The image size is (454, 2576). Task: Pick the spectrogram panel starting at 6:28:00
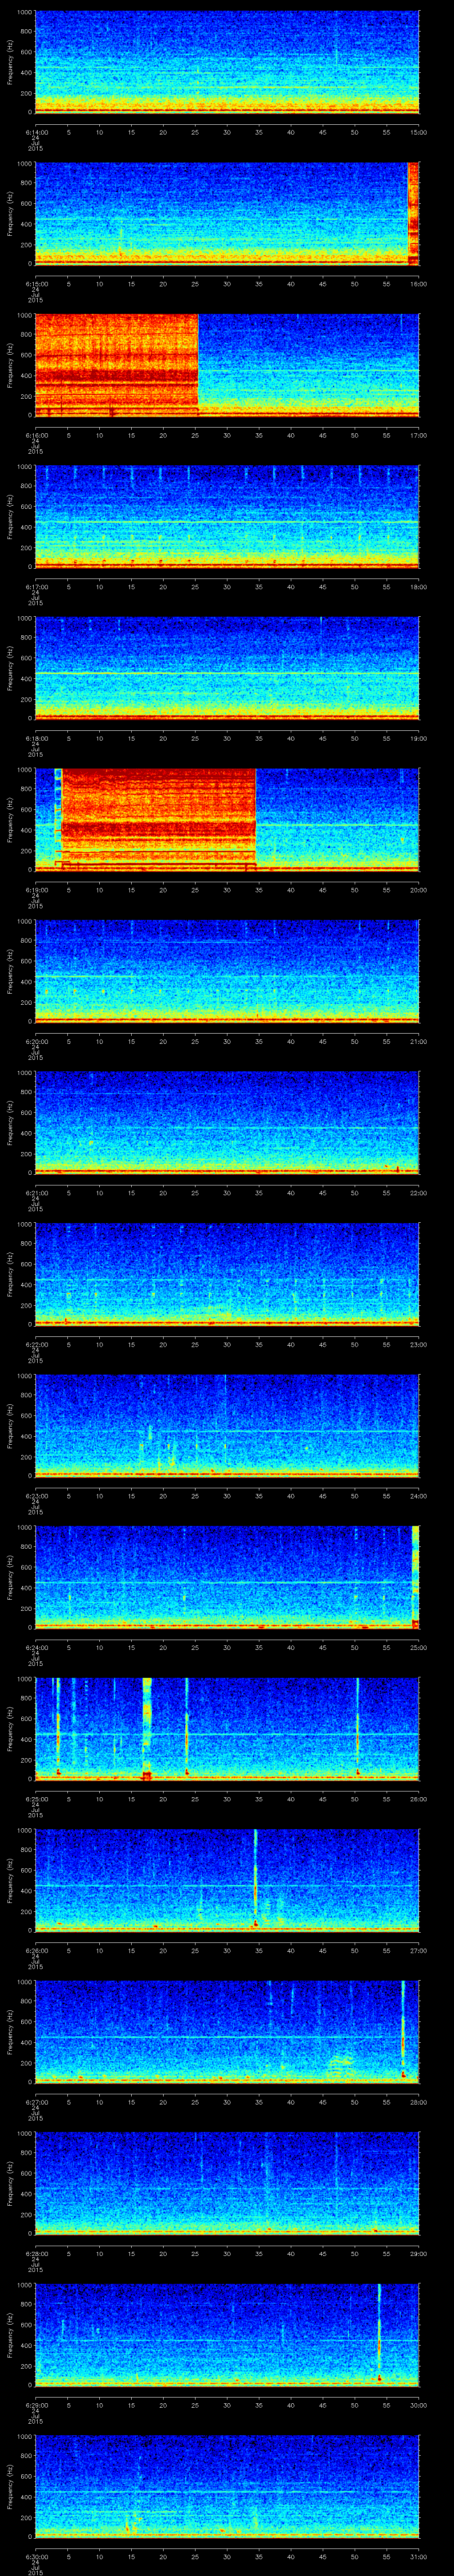[x=227, y=2183]
